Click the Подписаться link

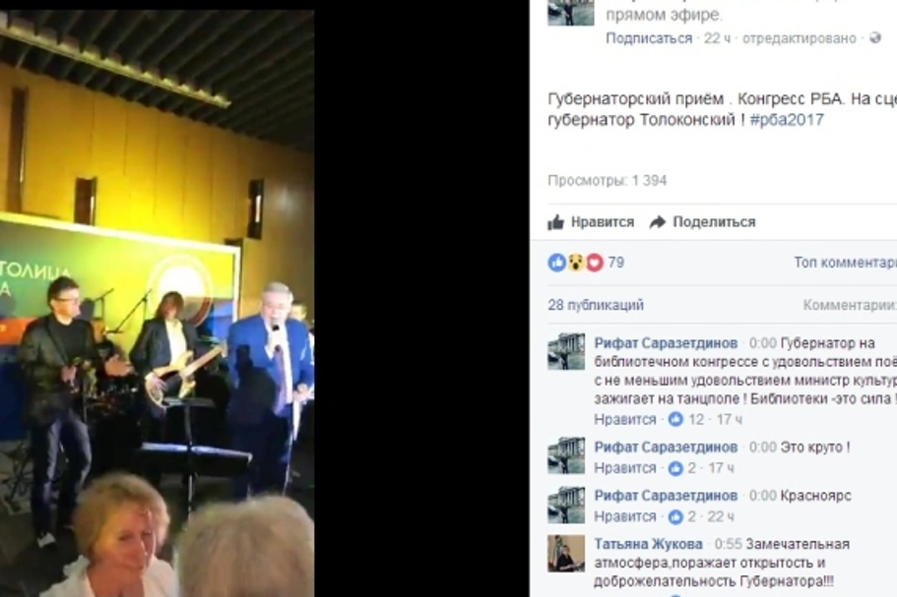click(x=649, y=38)
